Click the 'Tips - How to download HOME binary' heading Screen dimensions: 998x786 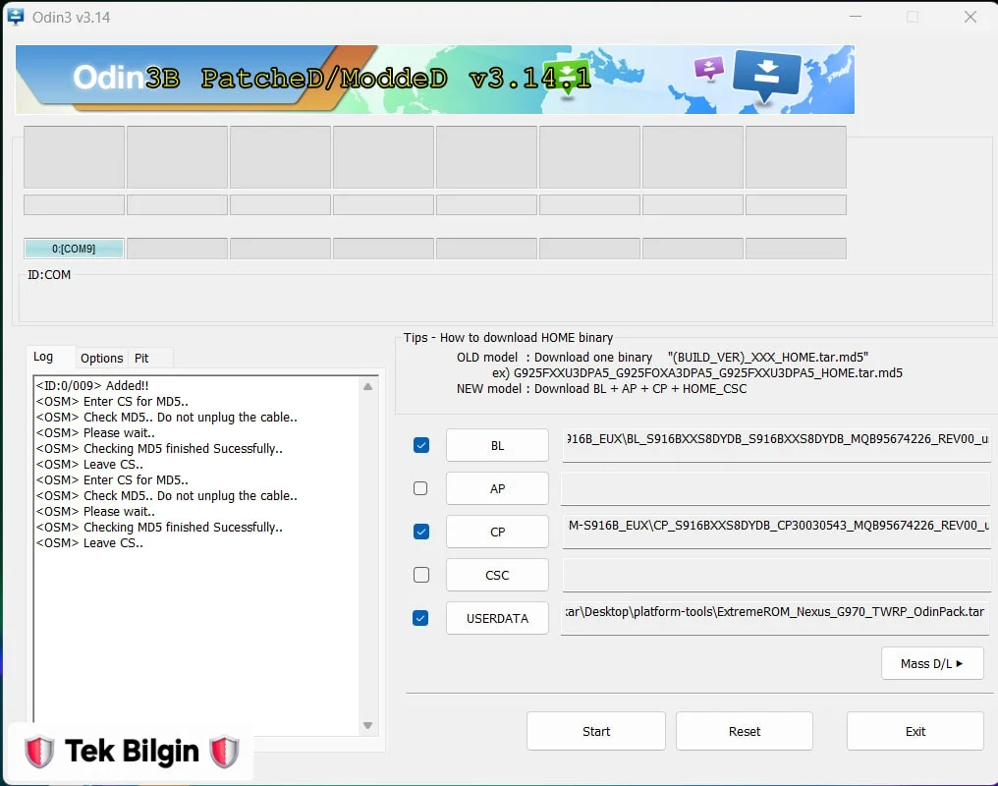pyautogui.click(x=508, y=337)
